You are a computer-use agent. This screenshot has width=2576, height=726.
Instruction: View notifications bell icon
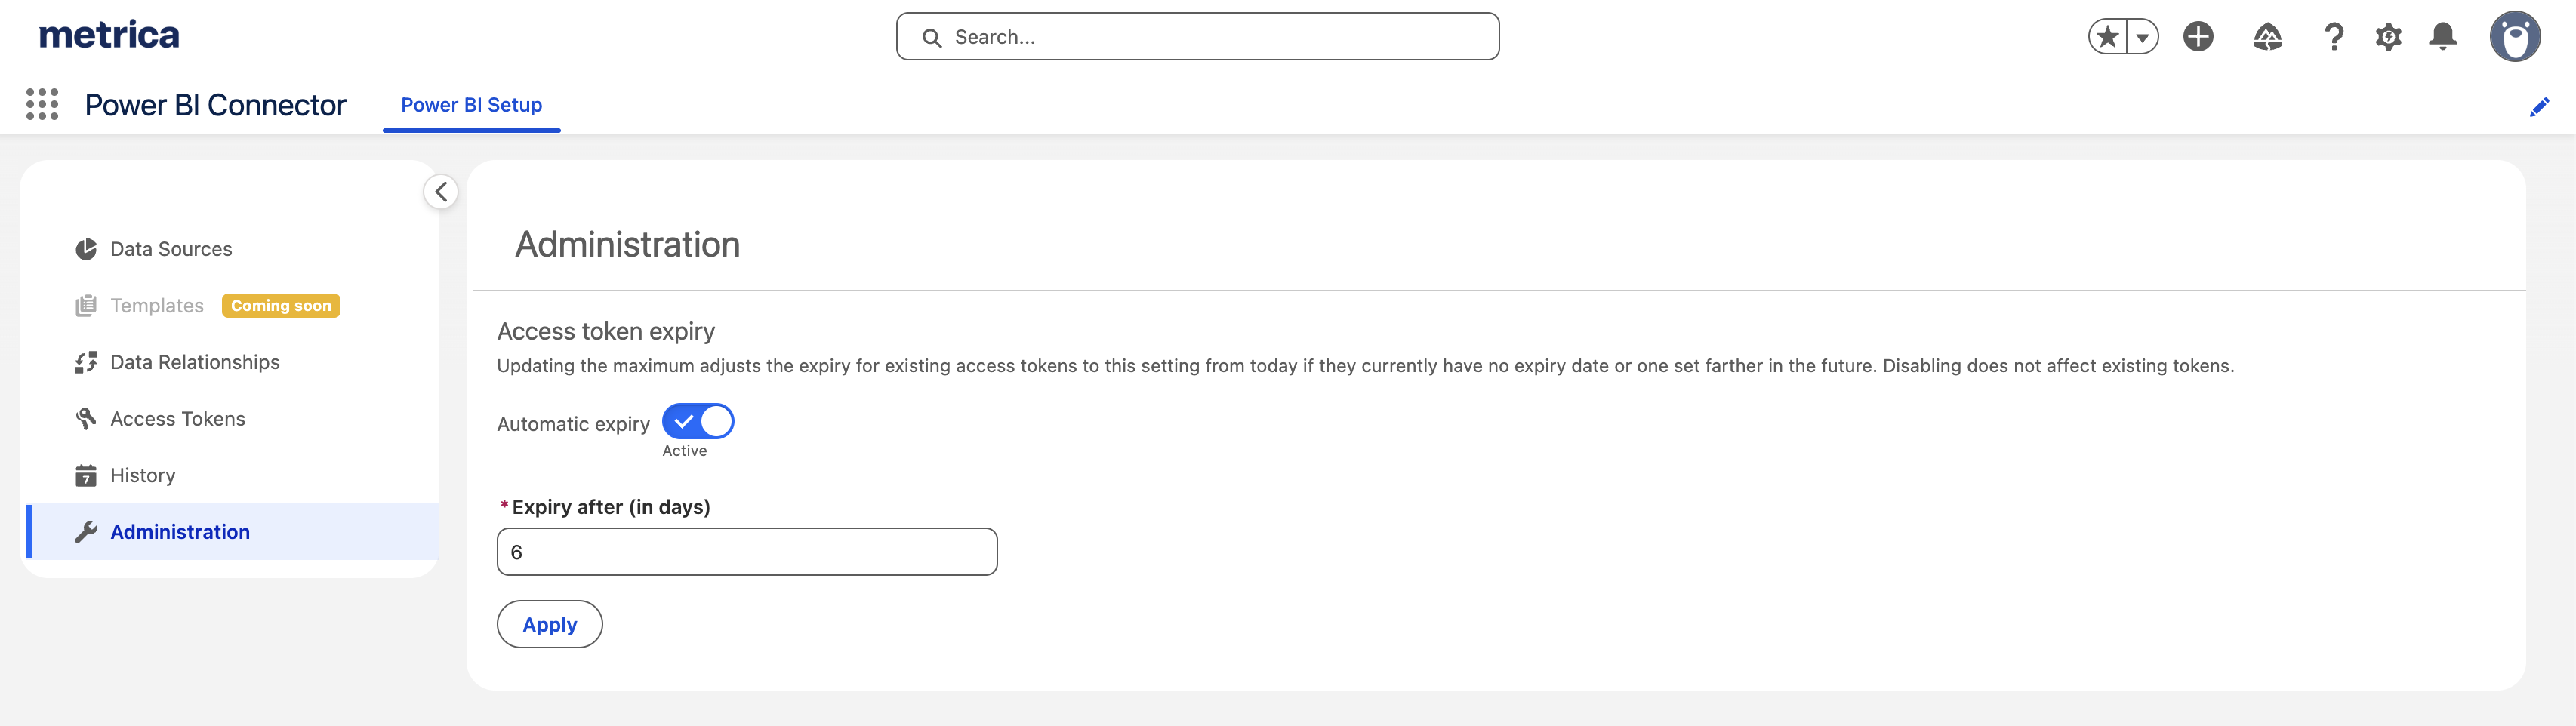tap(2442, 37)
